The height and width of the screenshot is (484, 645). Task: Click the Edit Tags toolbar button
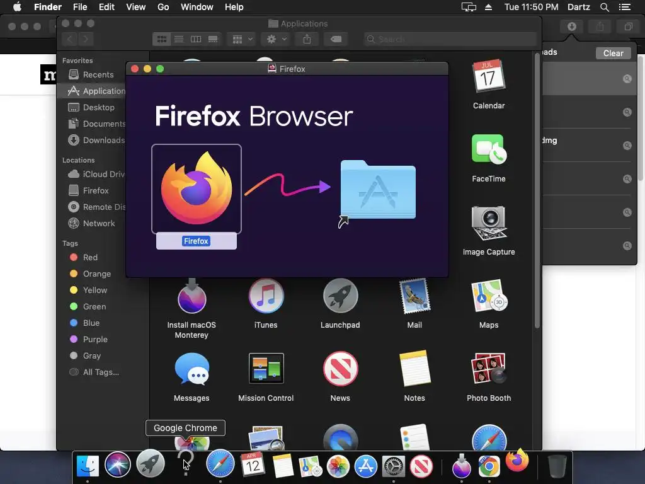click(336, 39)
